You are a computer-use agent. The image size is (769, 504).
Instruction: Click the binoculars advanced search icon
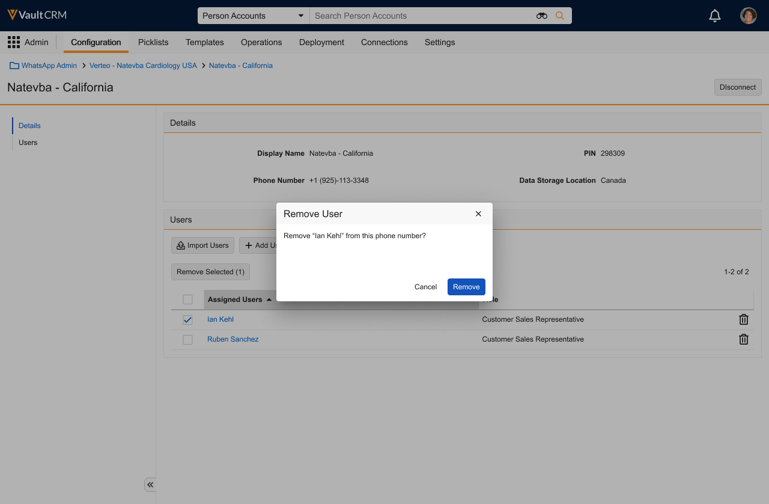tap(542, 16)
